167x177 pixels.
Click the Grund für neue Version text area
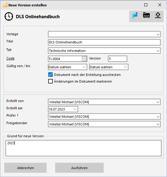coord(84,148)
